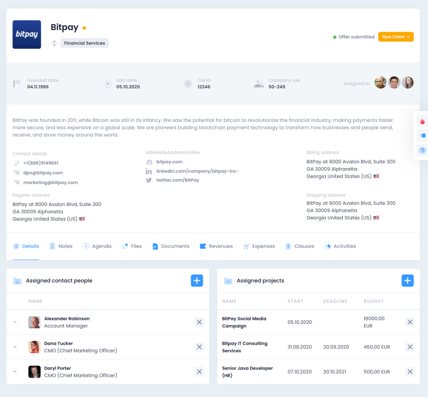
Task: Expand Daryl Porter contact row
Action: click(15, 371)
